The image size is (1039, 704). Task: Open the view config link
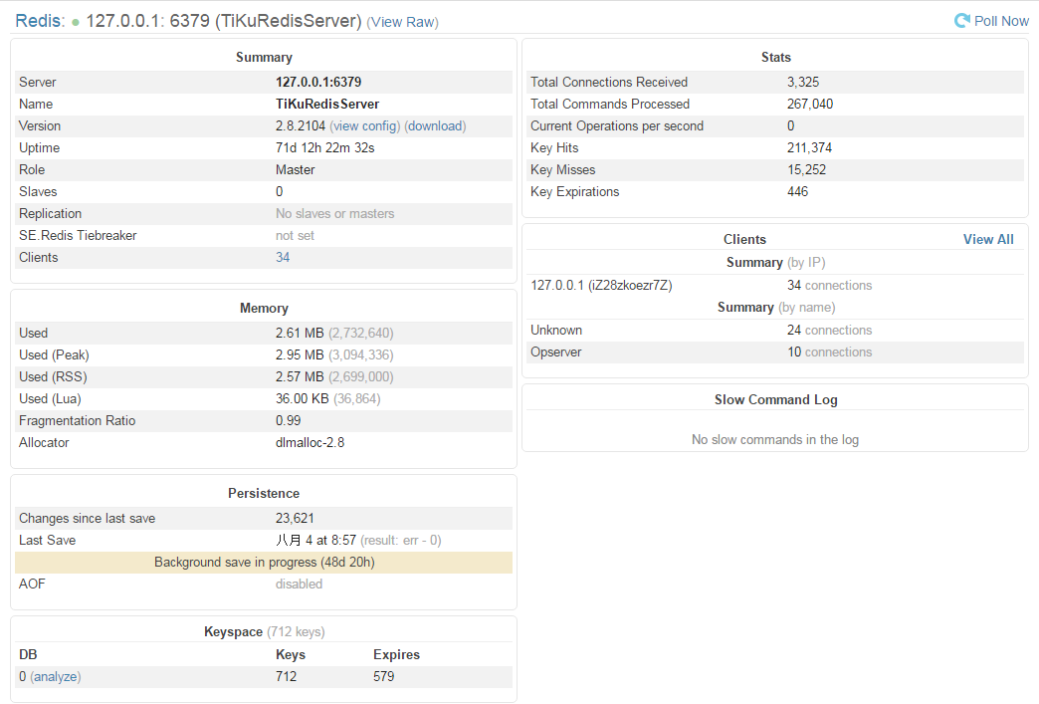tap(364, 126)
